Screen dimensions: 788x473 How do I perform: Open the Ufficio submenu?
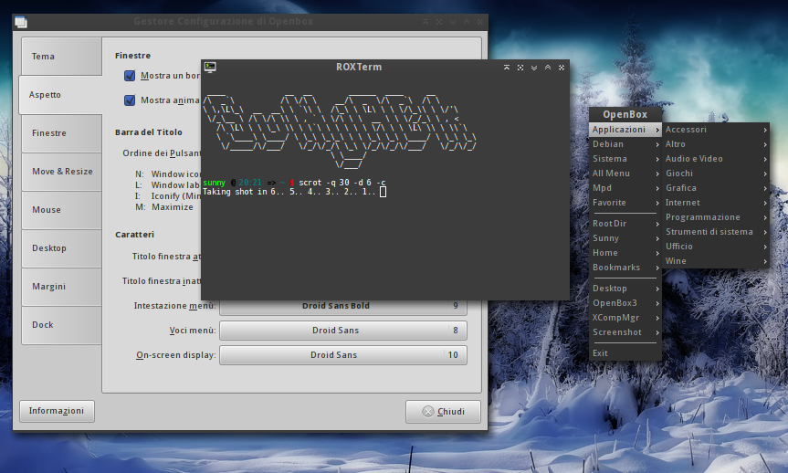click(x=716, y=247)
